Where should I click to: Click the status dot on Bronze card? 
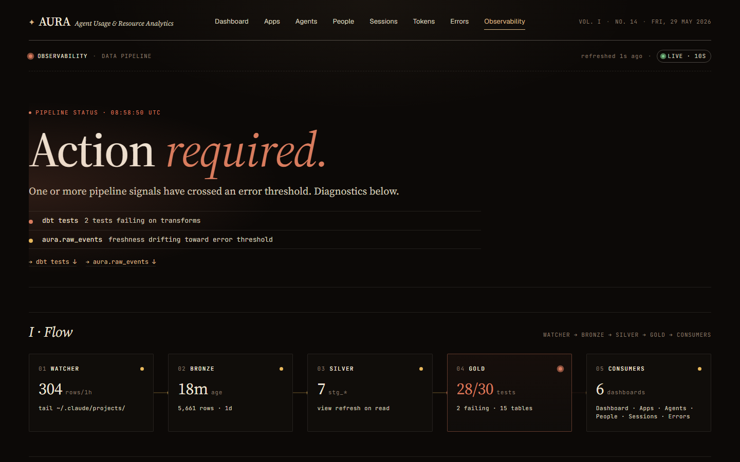click(281, 369)
